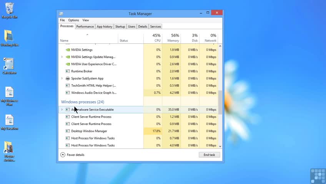Open the View menu
The image size is (326, 184).
86,20
